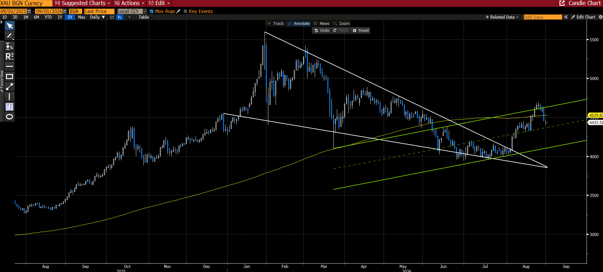Open chart settings gear icon
Image resolution: width=603 pixels, height=272 pixels.
[x=600, y=17]
